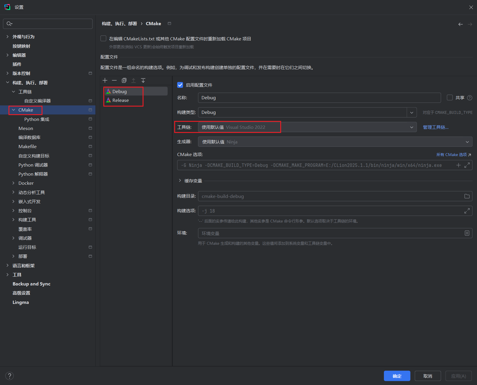Image resolution: width=477 pixels, height=385 pixels.
Task: Click the add profile plus icon
Action: (105, 81)
